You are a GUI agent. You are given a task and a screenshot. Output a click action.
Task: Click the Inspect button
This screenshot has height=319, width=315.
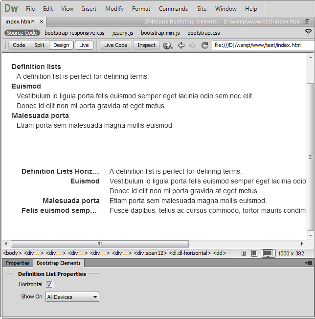(146, 45)
